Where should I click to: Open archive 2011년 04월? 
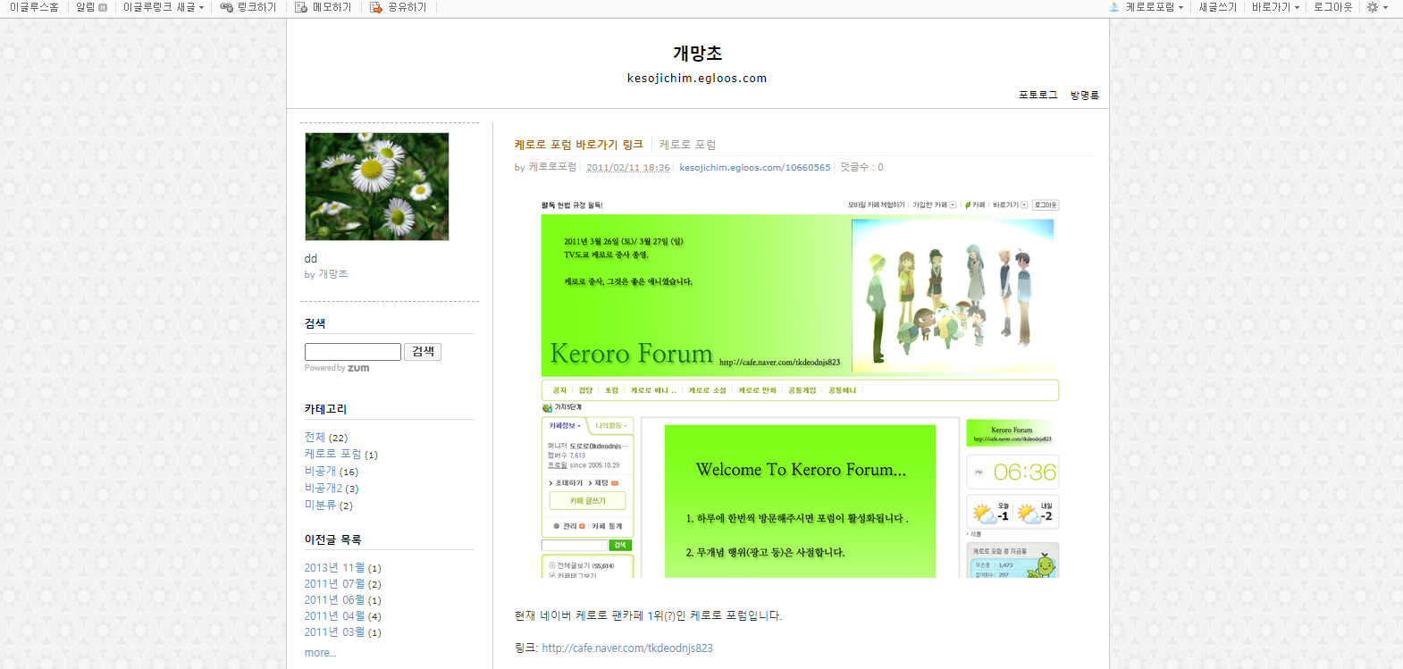tap(334, 616)
